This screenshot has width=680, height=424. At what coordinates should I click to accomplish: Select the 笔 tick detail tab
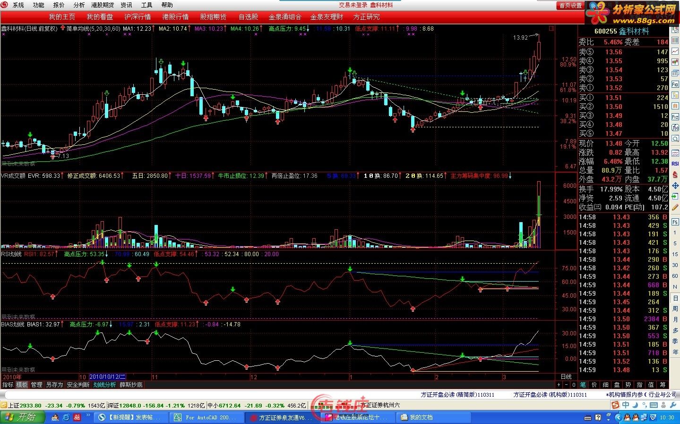click(583, 384)
